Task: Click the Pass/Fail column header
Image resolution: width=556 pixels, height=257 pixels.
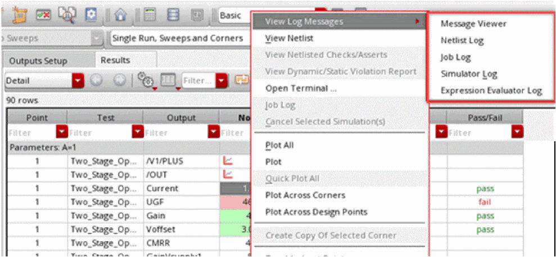Action: pos(485,117)
